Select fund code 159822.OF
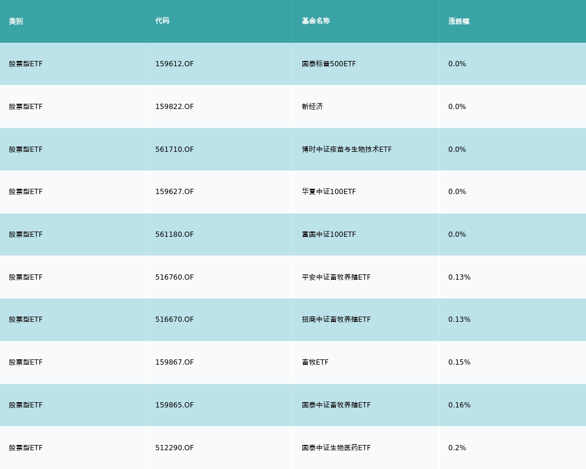The height and width of the screenshot is (469, 586). 175,106
